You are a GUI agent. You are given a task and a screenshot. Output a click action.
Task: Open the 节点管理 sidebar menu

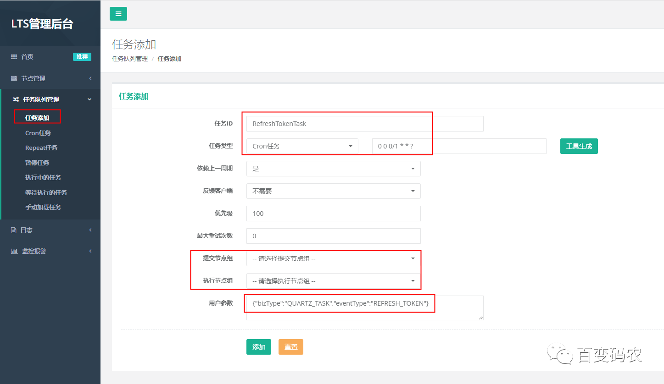pos(33,78)
